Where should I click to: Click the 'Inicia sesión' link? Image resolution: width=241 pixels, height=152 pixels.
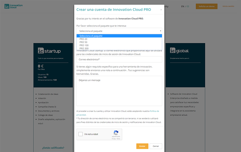228,6
